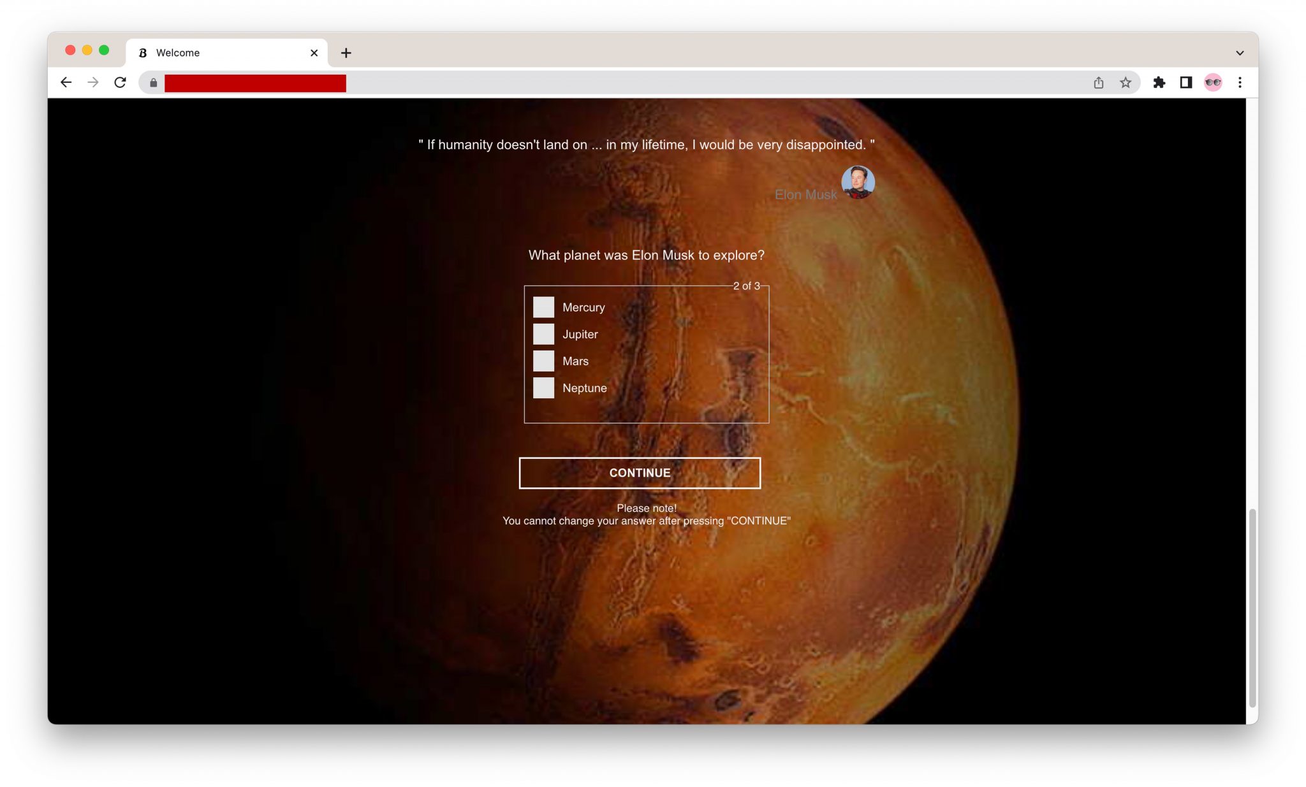The height and width of the screenshot is (787, 1306).
Task: Expand the tab search chevron
Action: (x=1240, y=53)
